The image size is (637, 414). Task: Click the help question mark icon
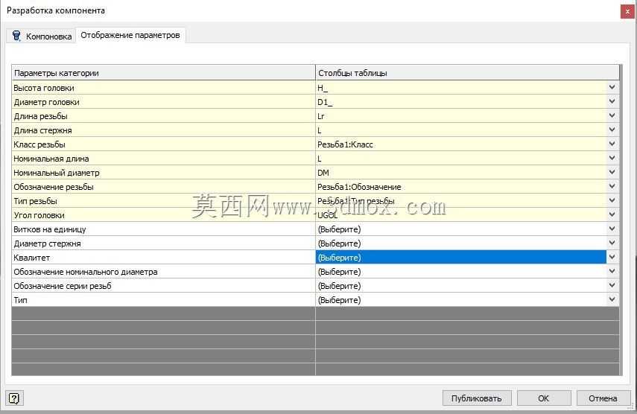point(14,398)
